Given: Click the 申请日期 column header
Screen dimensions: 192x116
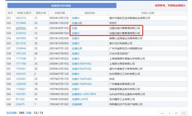Looking at the screenshot, I should point(60,13).
